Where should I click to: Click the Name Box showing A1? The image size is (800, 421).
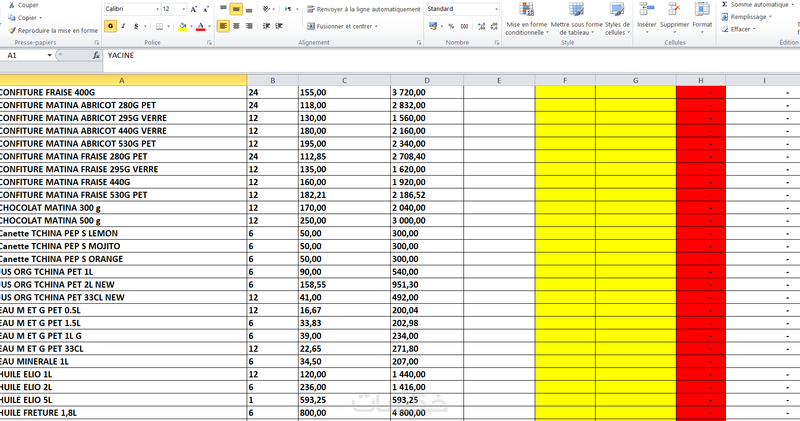(23, 56)
